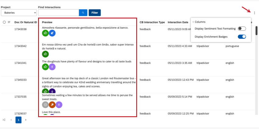Screen dimensions: 259x129
Task: Click the vertical scrollbar thumb
Action: pyautogui.click(x=256, y=31)
